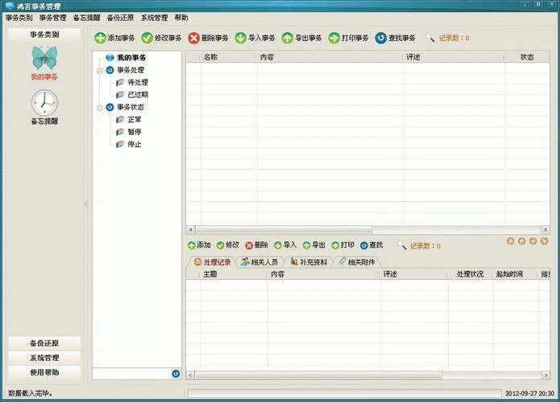Click the 导入事务 import button
Image resolution: width=560 pixels, height=402 pixels.
[255, 38]
